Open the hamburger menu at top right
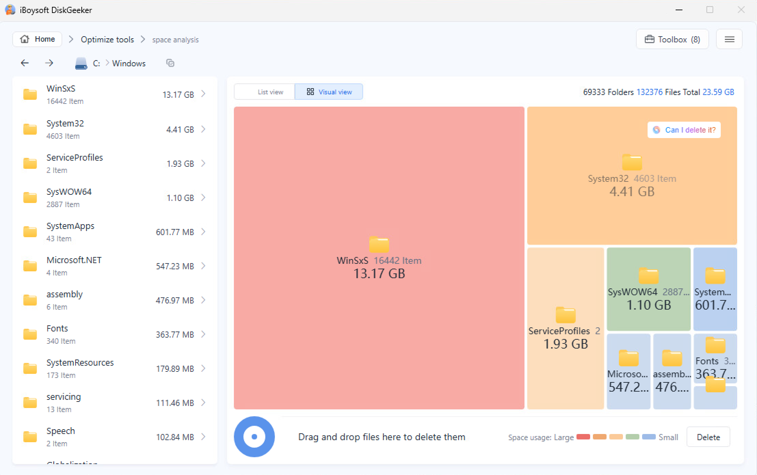This screenshot has width=757, height=475. click(729, 39)
